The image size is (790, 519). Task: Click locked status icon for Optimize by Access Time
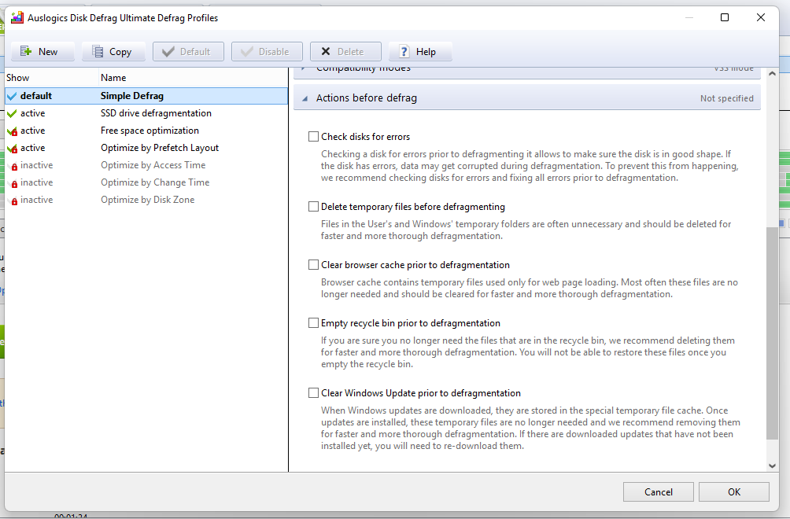[x=11, y=165]
